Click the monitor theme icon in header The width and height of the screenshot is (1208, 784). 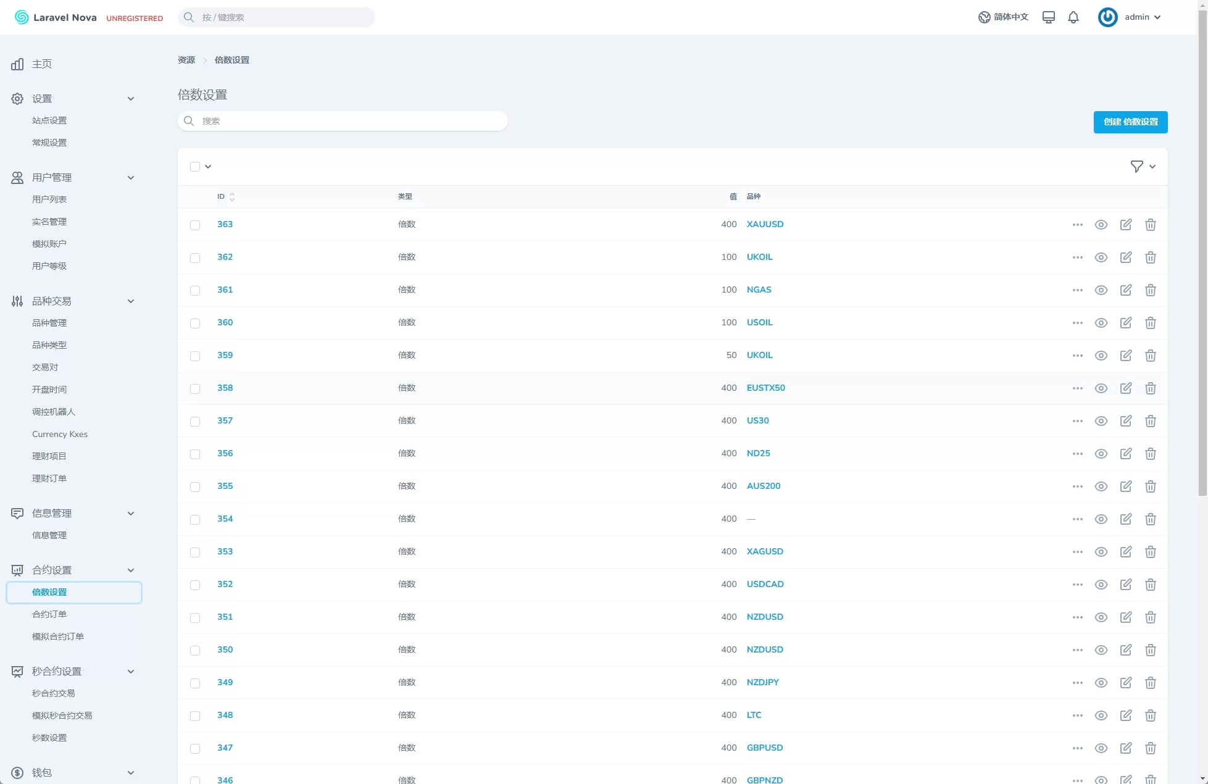coord(1048,17)
